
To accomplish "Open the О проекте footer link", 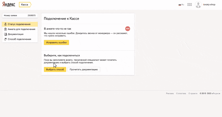I will click(x=193, y=93).
